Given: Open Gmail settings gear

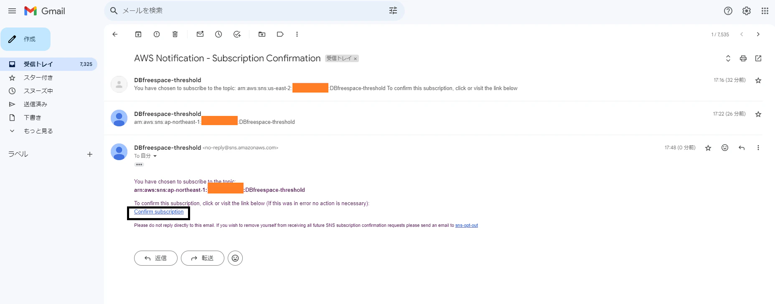Looking at the screenshot, I should tap(747, 11).
